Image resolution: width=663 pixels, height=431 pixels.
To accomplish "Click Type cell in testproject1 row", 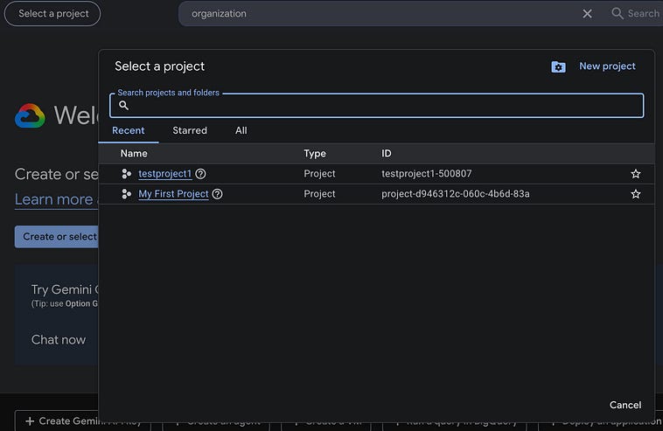I will pos(319,174).
